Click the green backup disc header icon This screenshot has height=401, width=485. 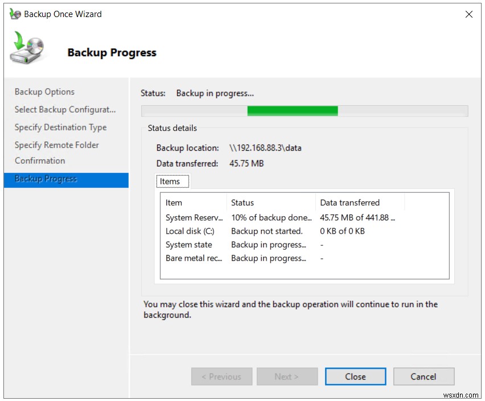coord(27,50)
